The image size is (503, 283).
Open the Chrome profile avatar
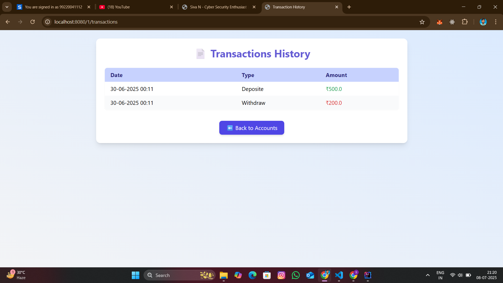click(x=483, y=22)
